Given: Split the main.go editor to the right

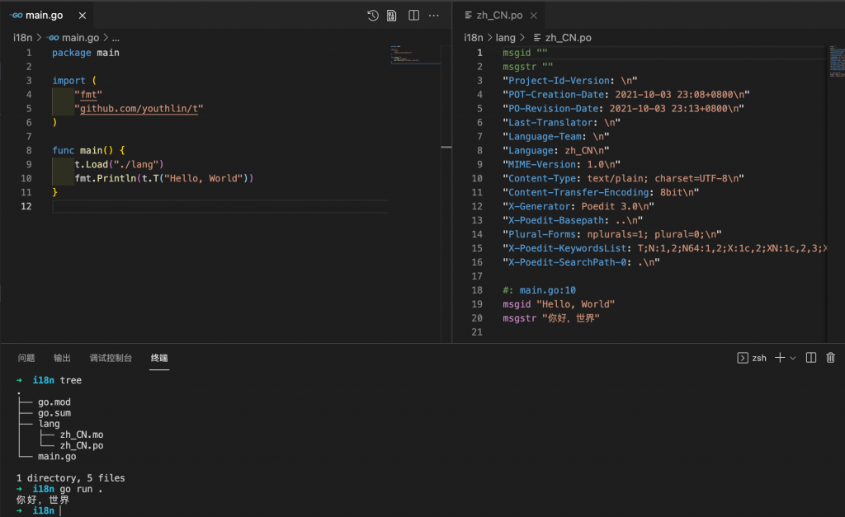Looking at the screenshot, I should [x=413, y=16].
